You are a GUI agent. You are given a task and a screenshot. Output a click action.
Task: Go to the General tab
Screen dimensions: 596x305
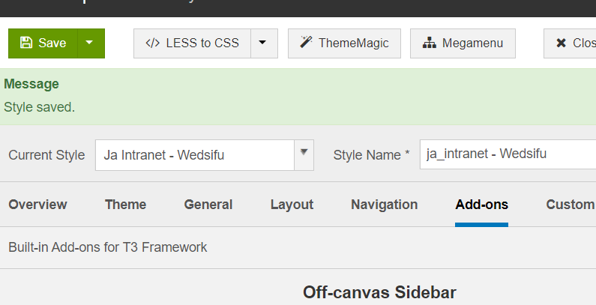[208, 205]
